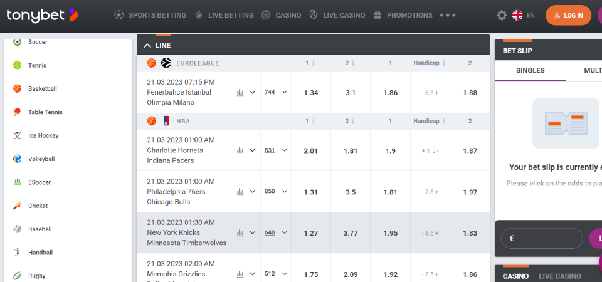Click the tonybet logo

tap(43, 15)
